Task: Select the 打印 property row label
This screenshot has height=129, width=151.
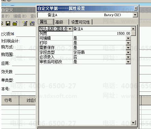Action: (56, 43)
